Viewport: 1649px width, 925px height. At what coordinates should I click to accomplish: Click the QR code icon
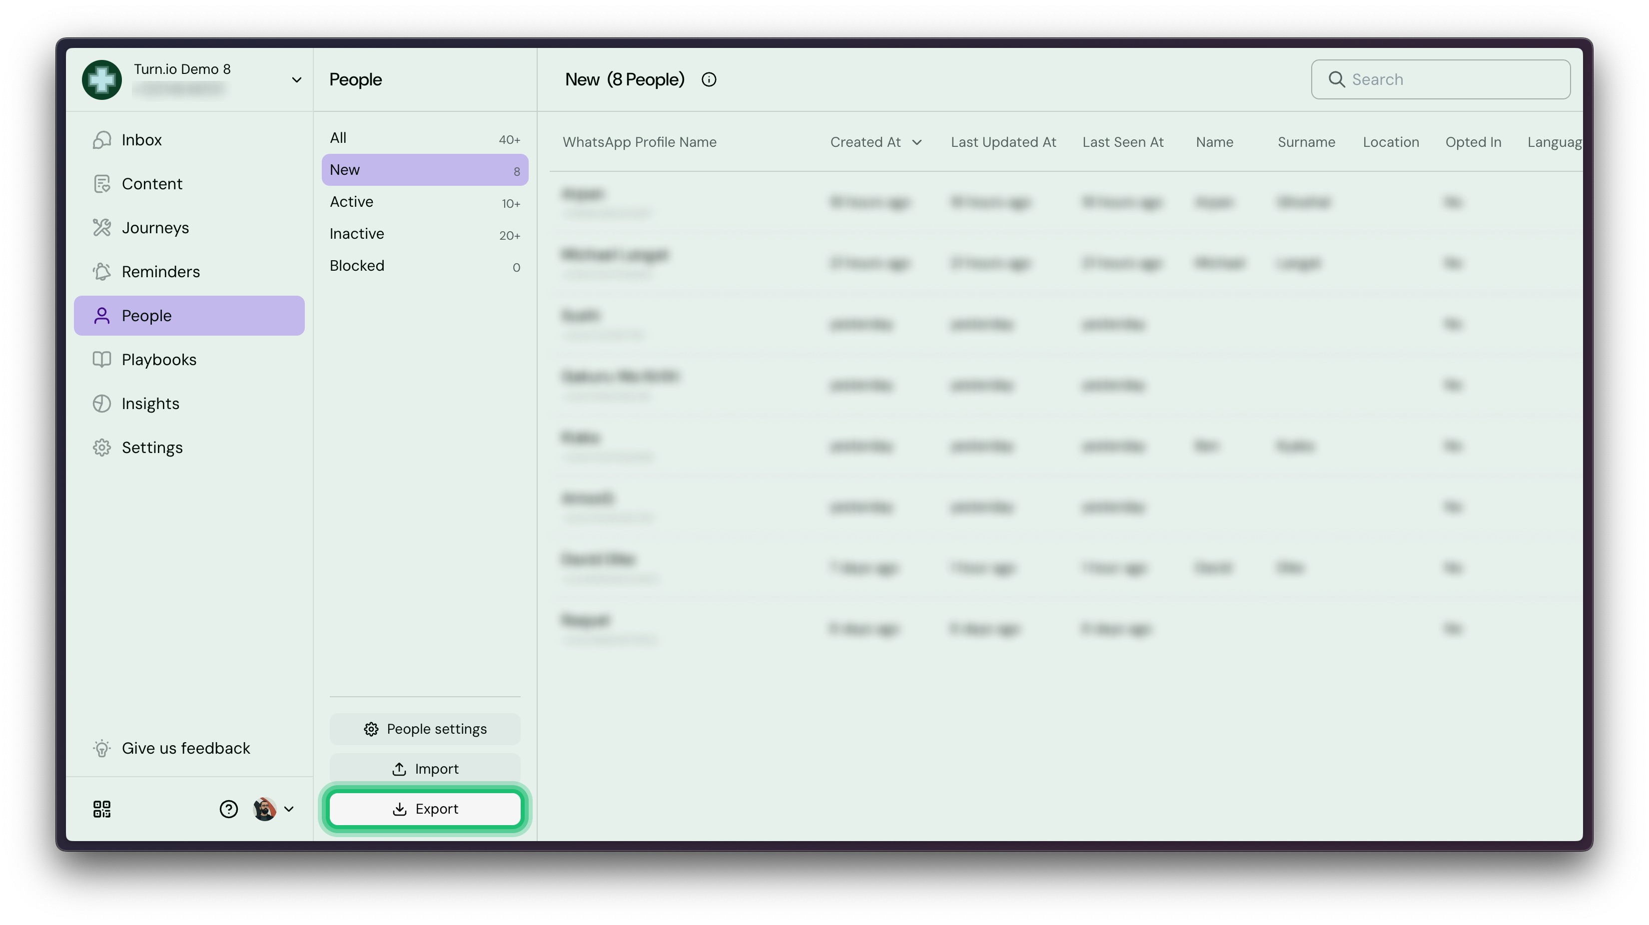click(102, 809)
